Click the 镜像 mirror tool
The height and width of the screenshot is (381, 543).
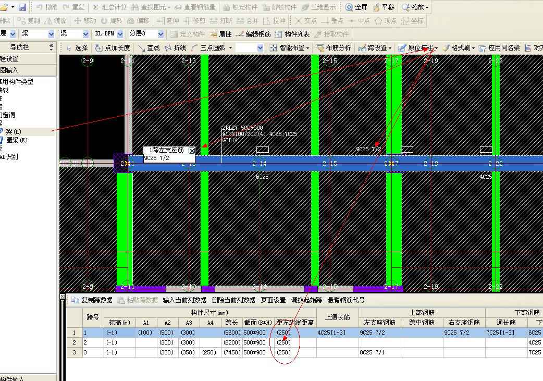click(x=55, y=21)
